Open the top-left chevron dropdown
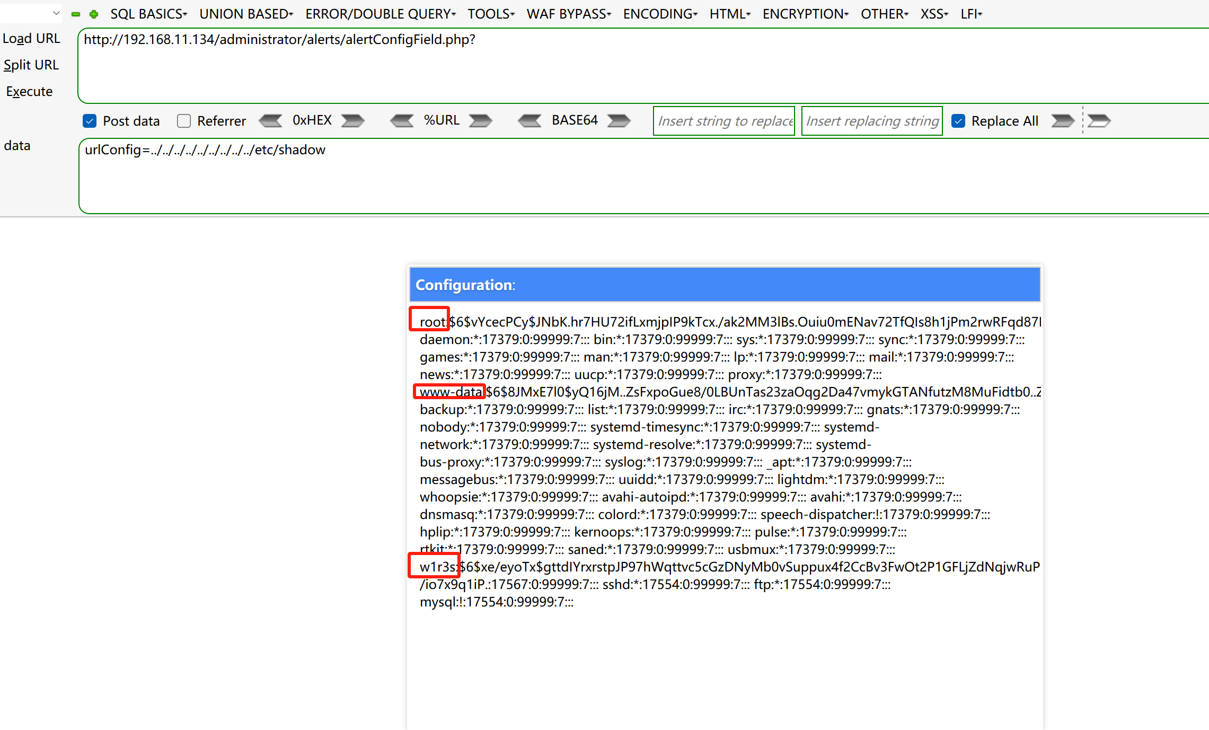 point(56,13)
